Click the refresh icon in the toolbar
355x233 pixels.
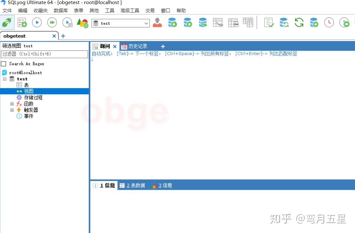click(298, 22)
